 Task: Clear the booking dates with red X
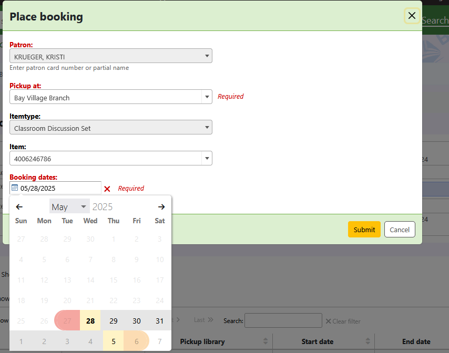107,189
